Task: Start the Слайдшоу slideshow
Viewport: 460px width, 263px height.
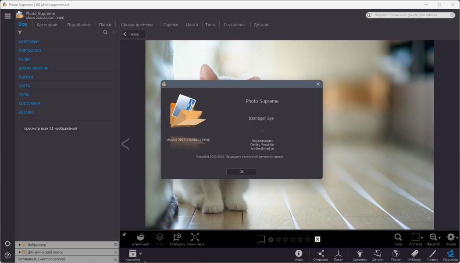Action: tap(177, 239)
